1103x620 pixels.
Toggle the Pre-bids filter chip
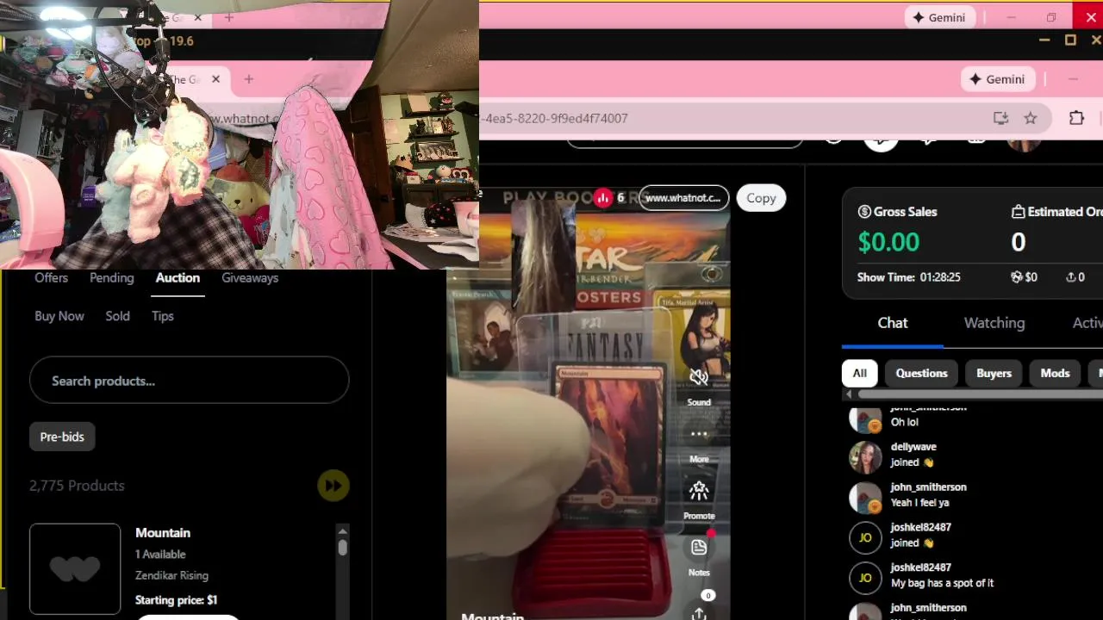(62, 437)
